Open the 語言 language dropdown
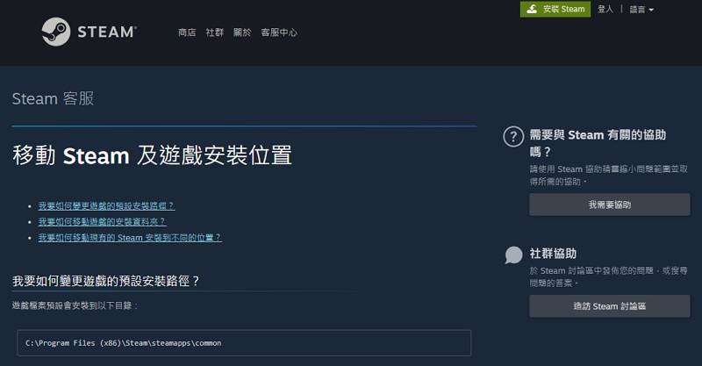Screen dimensions: 702x366 pyautogui.click(x=641, y=10)
